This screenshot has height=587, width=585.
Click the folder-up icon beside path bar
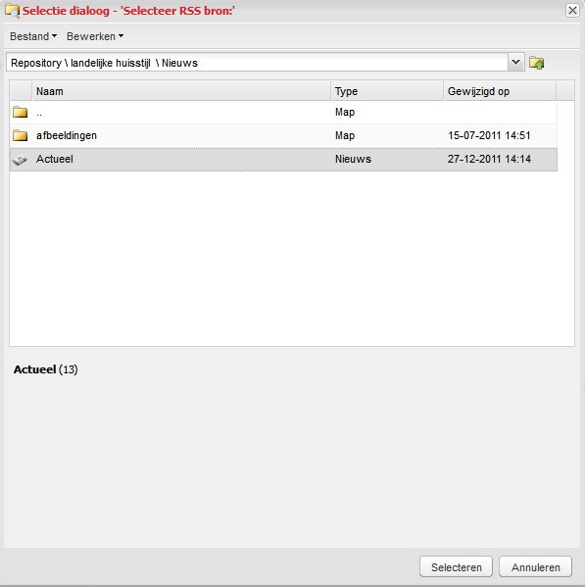536,63
